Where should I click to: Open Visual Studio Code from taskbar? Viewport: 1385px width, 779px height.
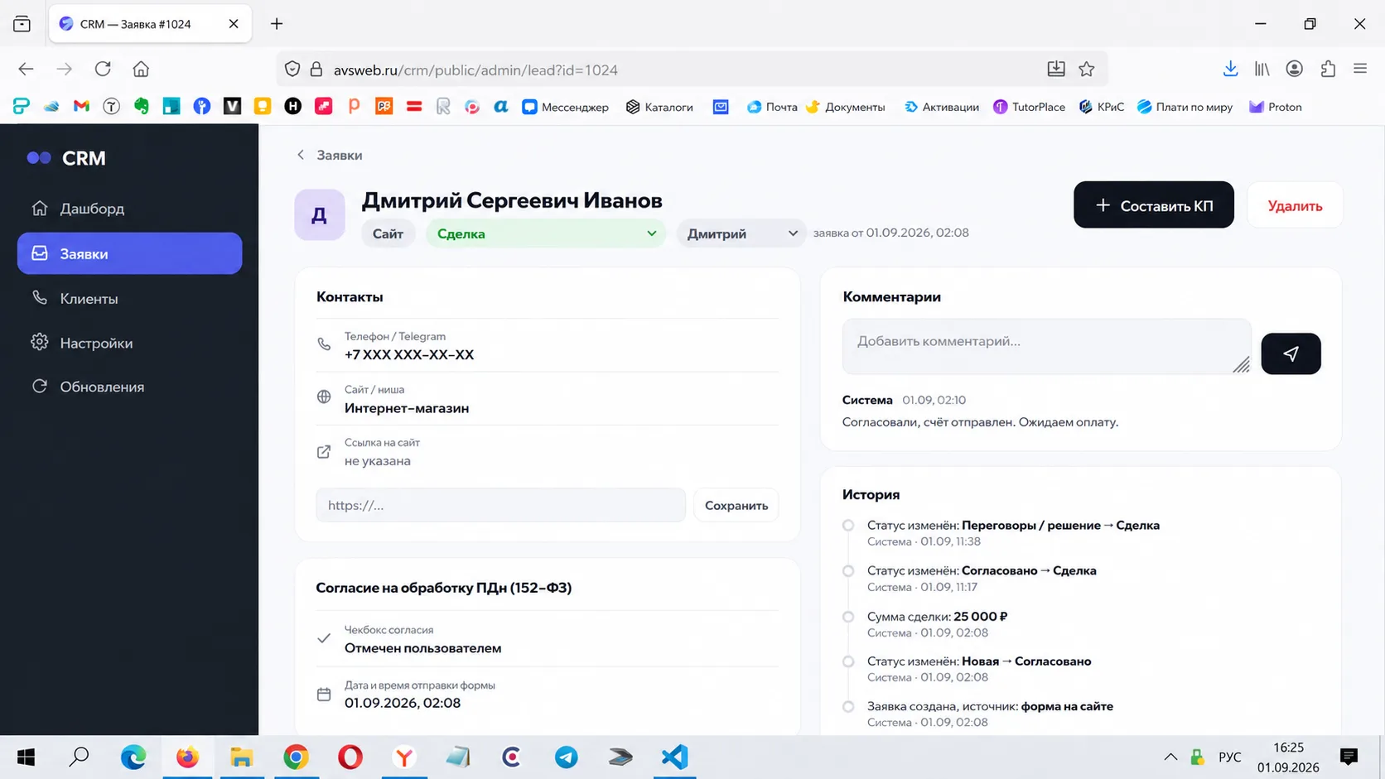[674, 757]
